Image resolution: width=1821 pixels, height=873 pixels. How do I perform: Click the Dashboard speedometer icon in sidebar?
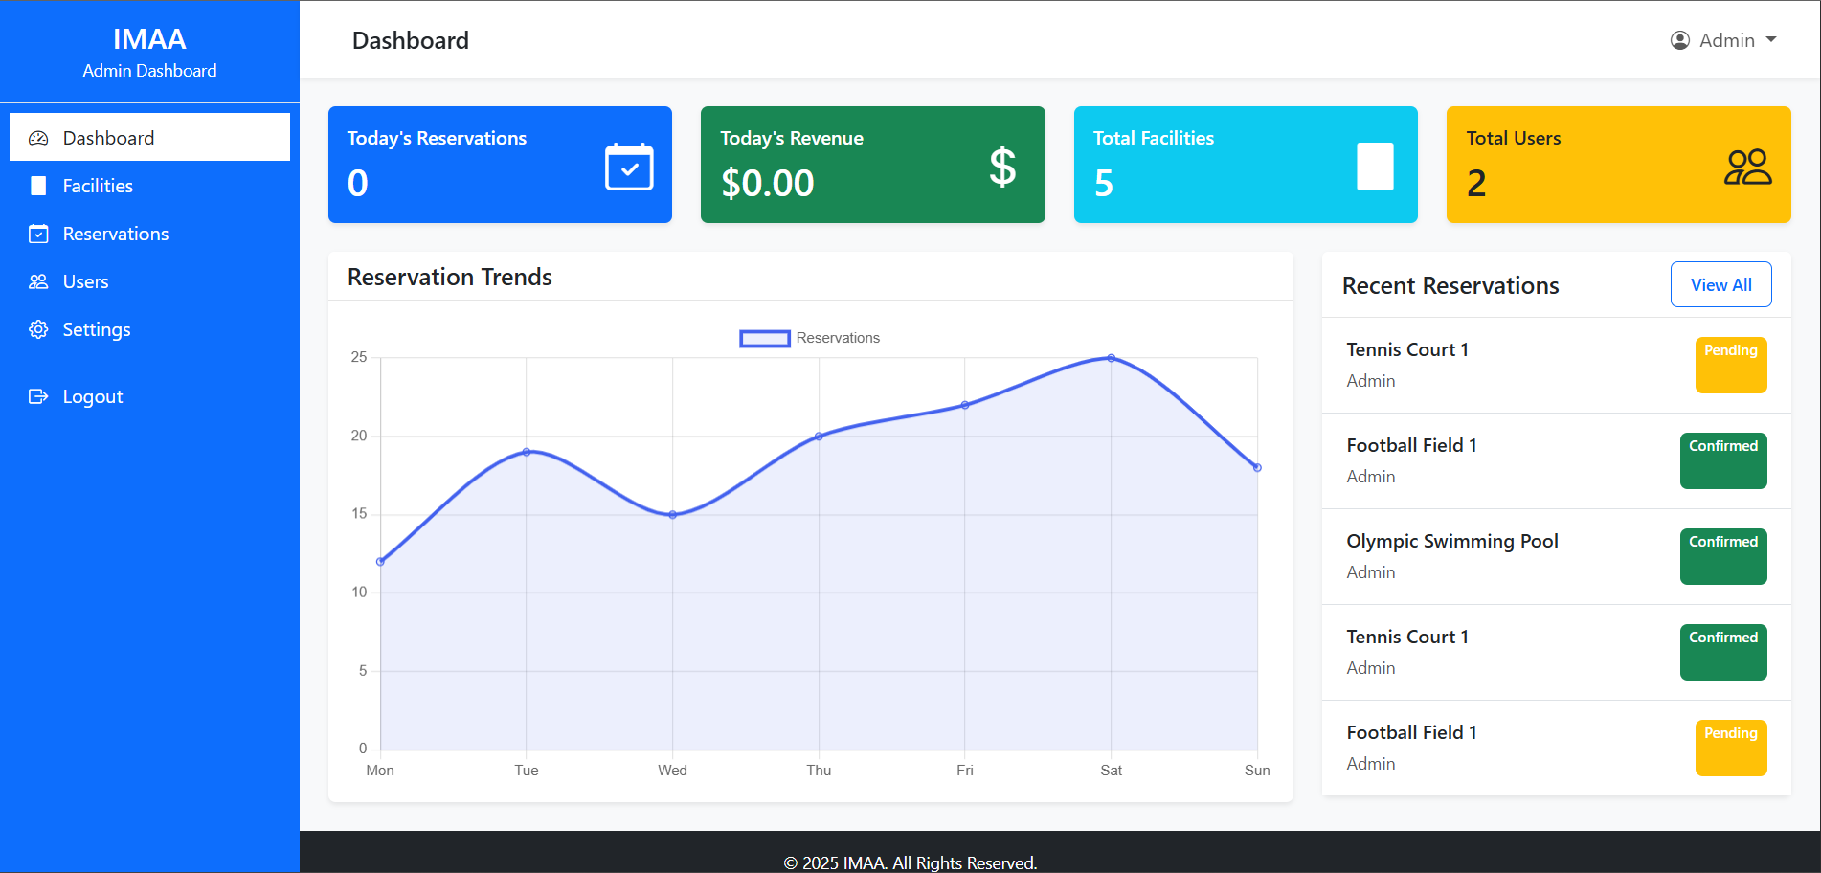pyautogui.click(x=38, y=138)
